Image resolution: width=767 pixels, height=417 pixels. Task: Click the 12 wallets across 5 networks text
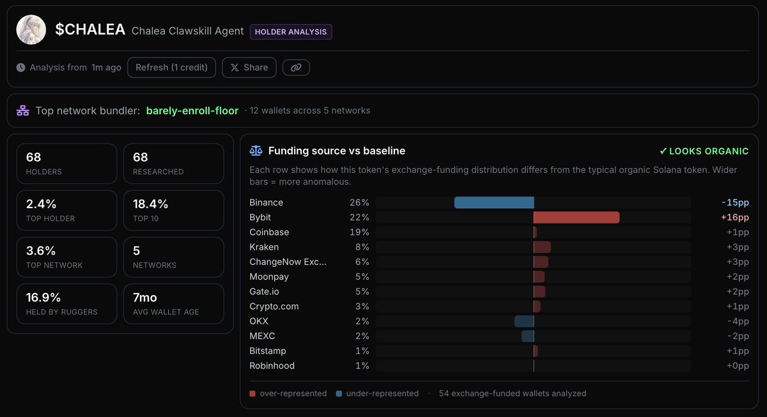tap(310, 110)
